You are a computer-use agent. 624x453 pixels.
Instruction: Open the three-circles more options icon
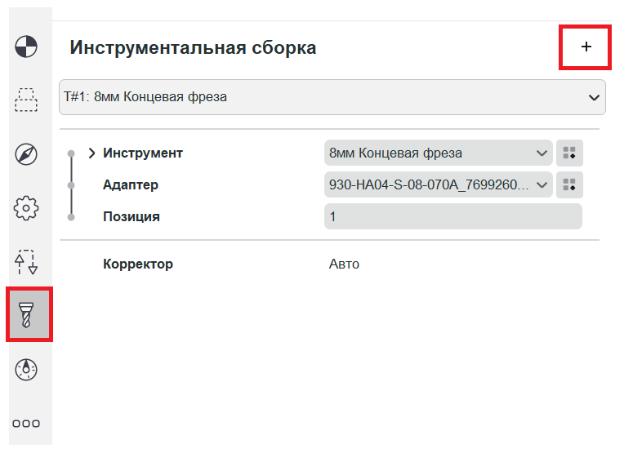(26, 424)
